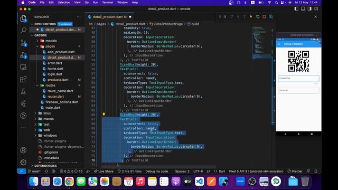Change UTF-8 file encoding
The width and height of the screenshot is (338, 190).
click(198, 171)
